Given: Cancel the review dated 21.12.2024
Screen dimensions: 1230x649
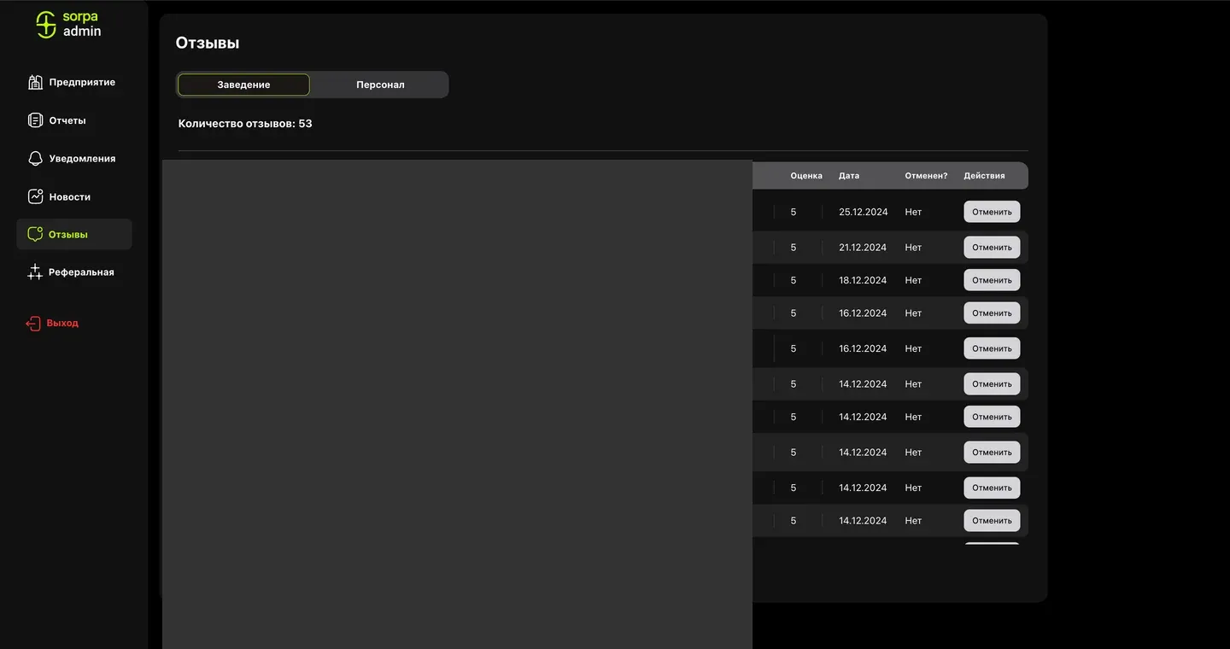Looking at the screenshot, I should point(992,248).
